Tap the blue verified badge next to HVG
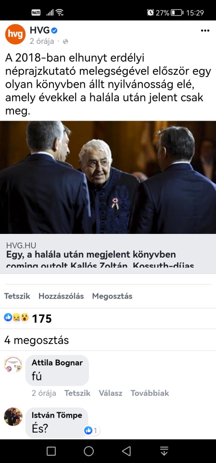 [x=54, y=30]
